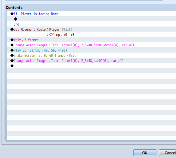Screen dimensions: 176x158
Task: Select the ': End' line
Action: [91, 24]
